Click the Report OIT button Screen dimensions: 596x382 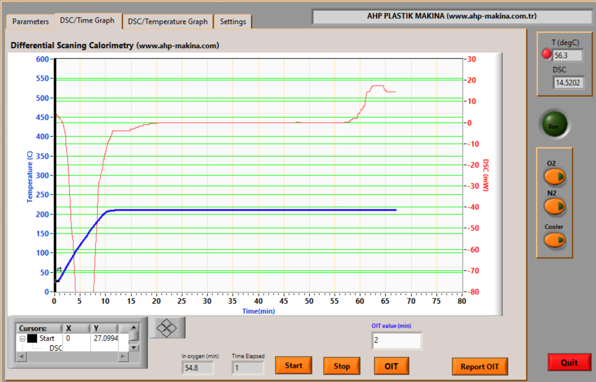(x=480, y=366)
